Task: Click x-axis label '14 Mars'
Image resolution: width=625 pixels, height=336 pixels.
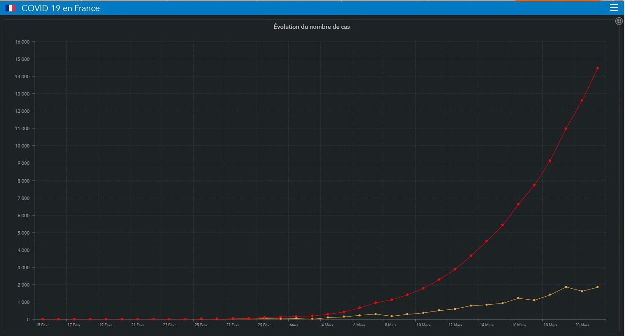Action: pyautogui.click(x=487, y=325)
